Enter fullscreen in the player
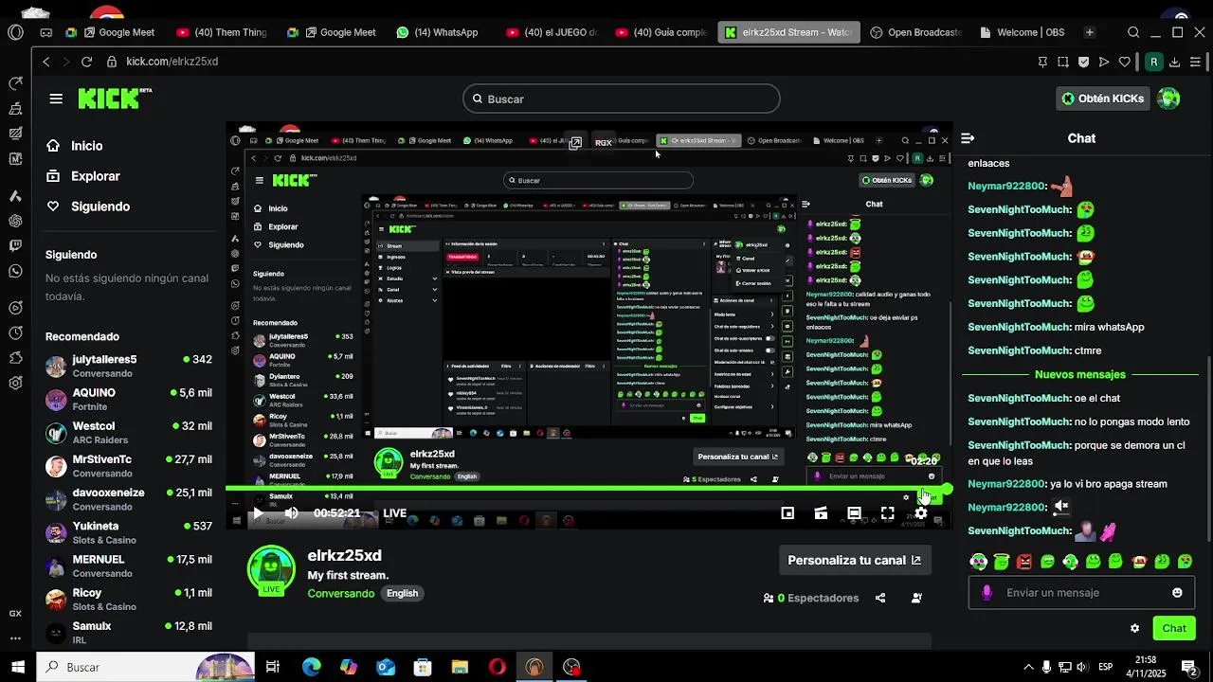Viewport: 1213px width, 682px height. 887,513
